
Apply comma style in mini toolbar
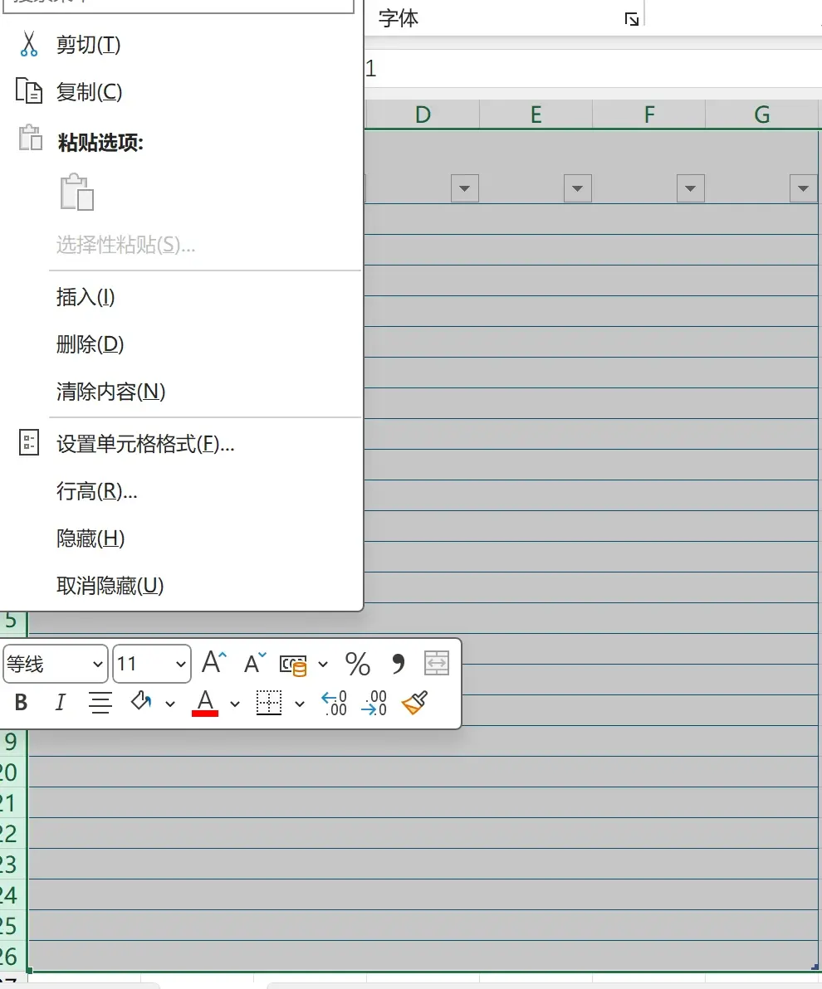(x=398, y=664)
